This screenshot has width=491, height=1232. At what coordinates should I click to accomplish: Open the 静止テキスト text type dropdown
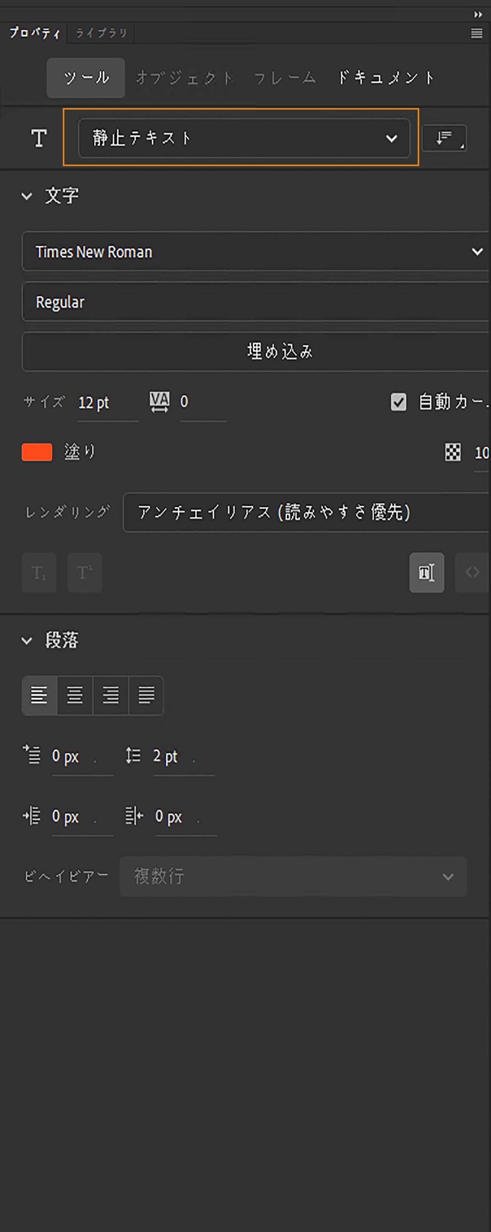point(244,139)
